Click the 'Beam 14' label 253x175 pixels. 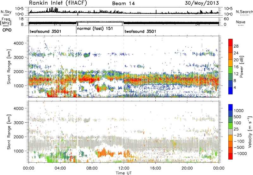pos(123,3)
